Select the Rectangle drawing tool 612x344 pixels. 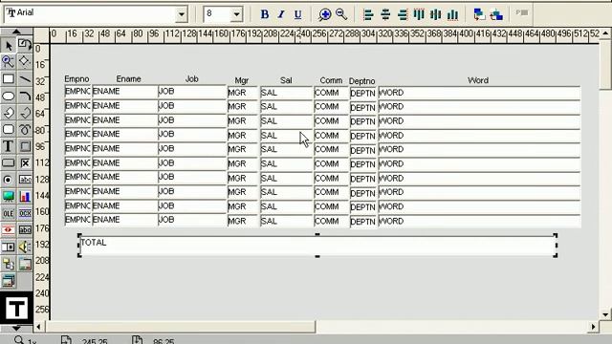9,78
